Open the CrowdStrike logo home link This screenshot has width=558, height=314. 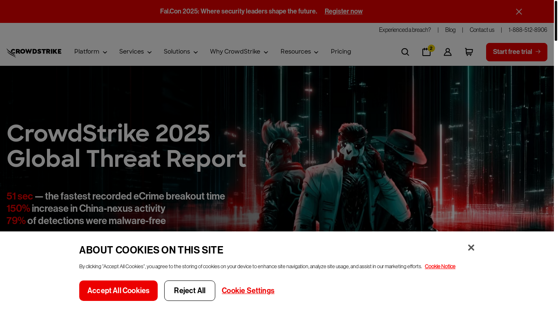[34, 52]
